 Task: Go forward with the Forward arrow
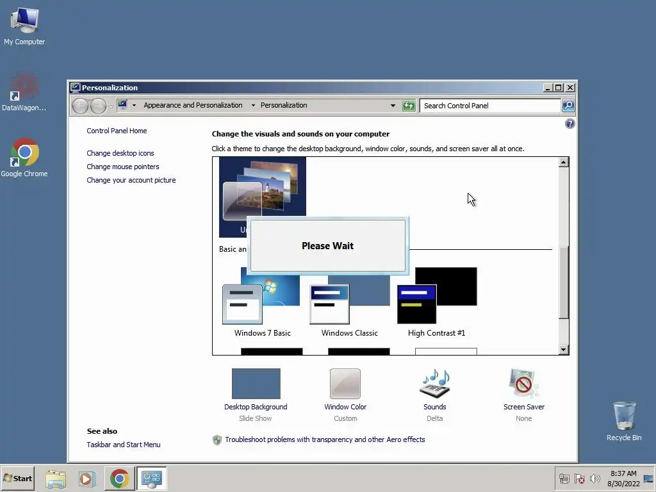tap(98, 106)
